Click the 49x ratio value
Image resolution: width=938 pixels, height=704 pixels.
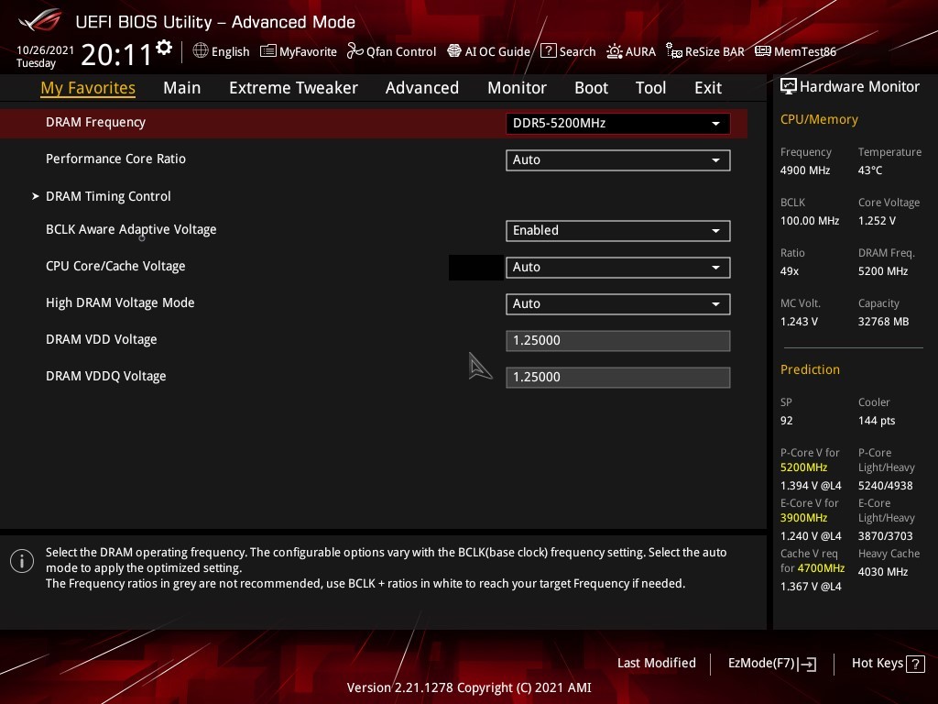pyautogui.click(x=790, y=271)
